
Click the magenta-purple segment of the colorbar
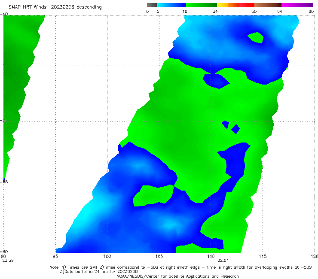pyautogui.click(x=297, y=5)
